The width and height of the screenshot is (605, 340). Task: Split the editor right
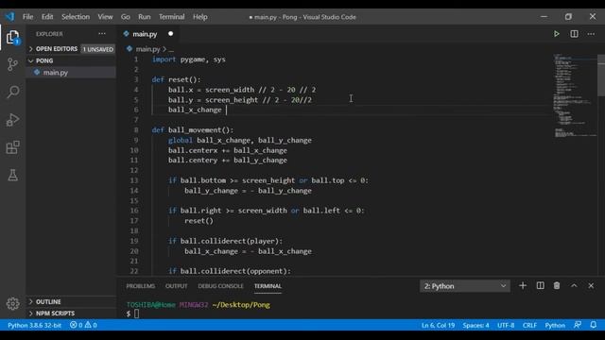pos(574,34)
